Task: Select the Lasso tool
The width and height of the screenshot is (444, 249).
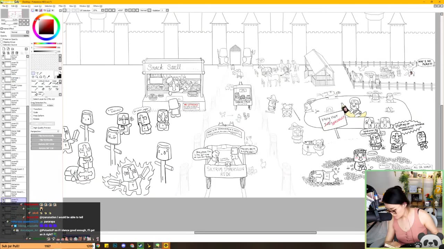Action: pyautogui.click(x=37, y=73)
